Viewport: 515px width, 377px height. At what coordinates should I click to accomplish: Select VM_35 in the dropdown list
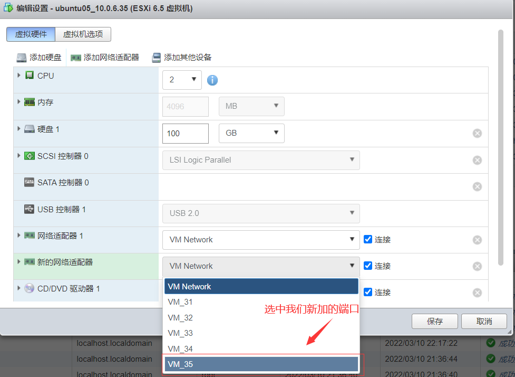pos(261,364)
